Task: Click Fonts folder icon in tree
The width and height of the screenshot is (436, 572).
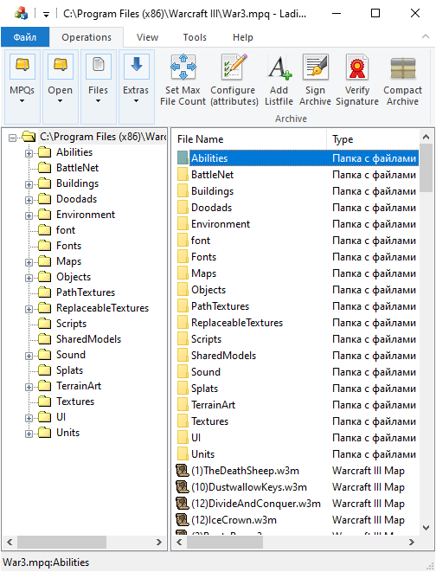Action: 44,246
